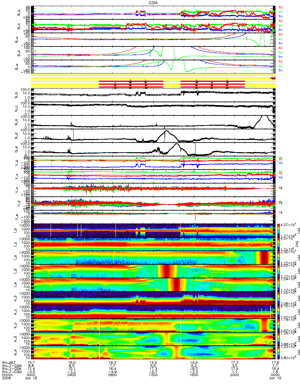300x387 pixels.
Task: Click the 4.37×10^7 colorbar maximum value
Action: [x=289, y=224]
